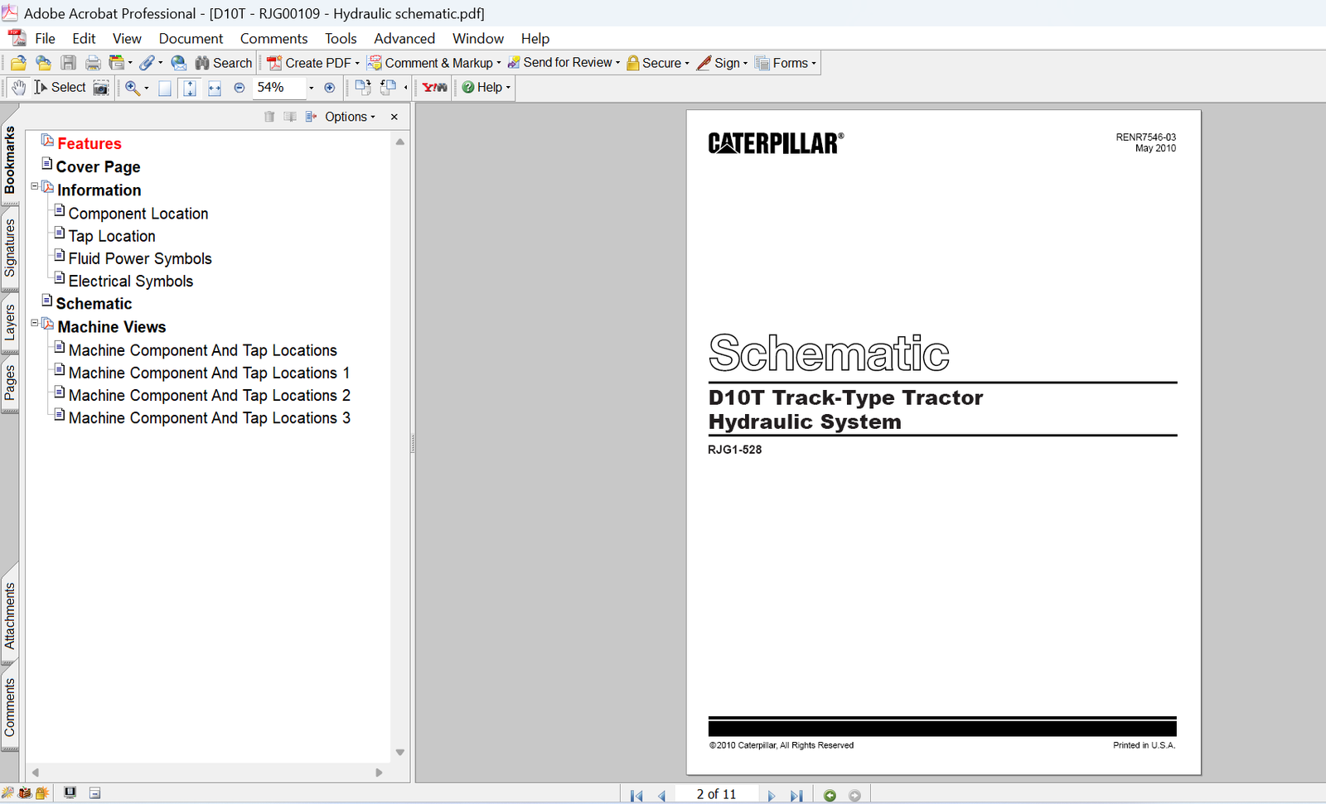Open the Secure dropdown menu
The image size is (1326, 804).
(x=658, y=63)
